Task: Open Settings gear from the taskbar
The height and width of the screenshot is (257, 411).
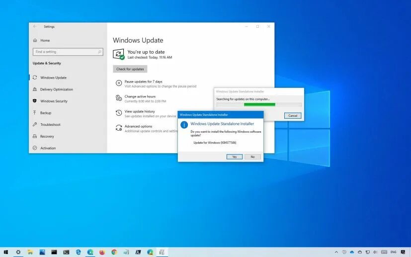Action: click(18, 252)
